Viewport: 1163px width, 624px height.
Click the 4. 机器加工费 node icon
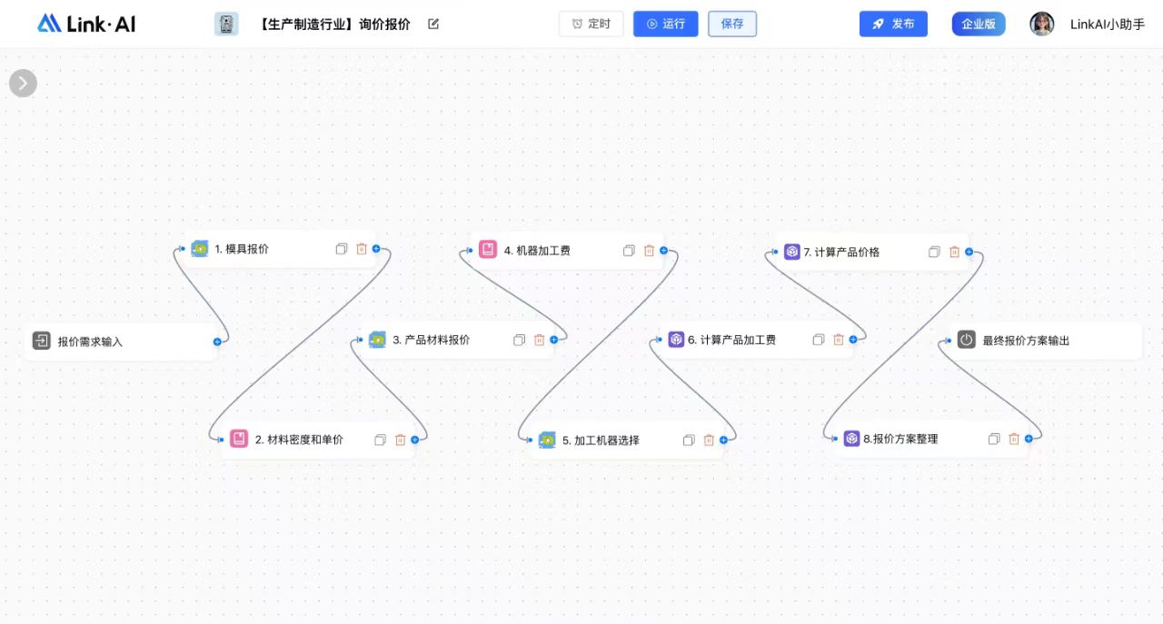[488, 250]
